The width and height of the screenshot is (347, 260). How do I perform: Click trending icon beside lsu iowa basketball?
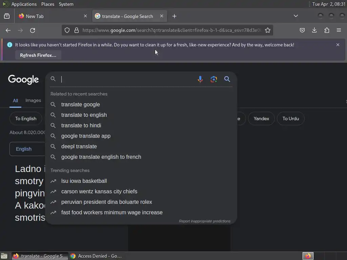pyautogui.click(x=53, y=181)
